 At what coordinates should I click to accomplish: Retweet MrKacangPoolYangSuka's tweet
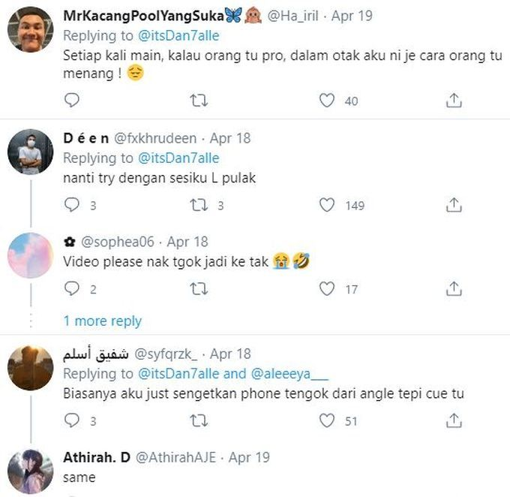[x=199, y=101]
